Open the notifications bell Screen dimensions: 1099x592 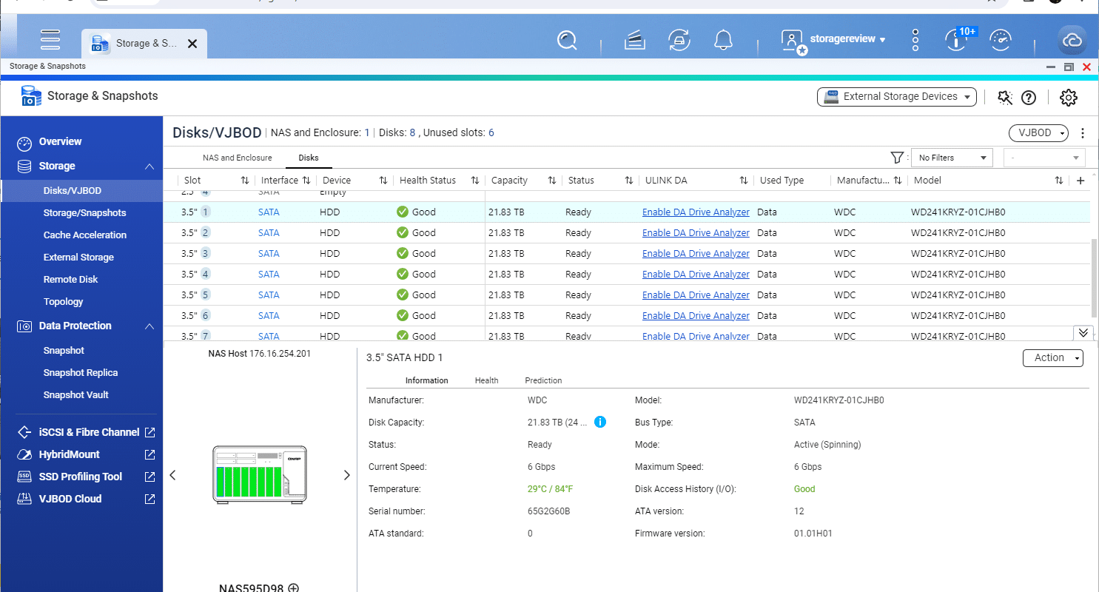pos(723,40)
